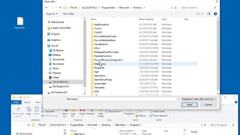Select Oct 23 2014 (C:) drive in sidebar
Image resolution: width=240 pixels, height=135 pixels.
pyautogui.click(x=63, y=82)
